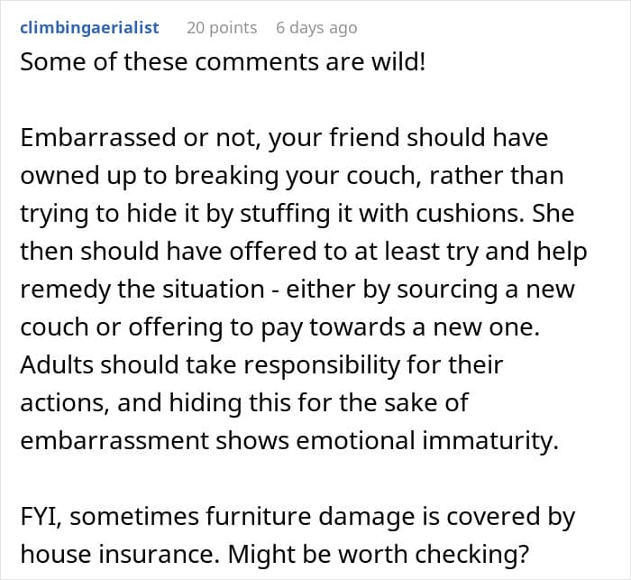631x580 pixels.
Task: Open the '6 days ago' timestamp permalink
Action: 316,28
